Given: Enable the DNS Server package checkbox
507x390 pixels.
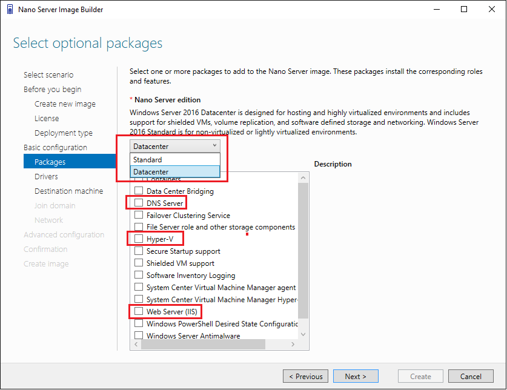Looking at the screenshot, I should pos(139,203).
